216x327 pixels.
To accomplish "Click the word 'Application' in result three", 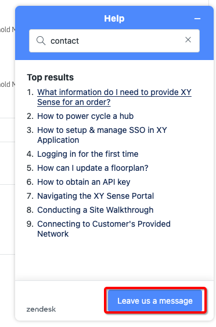I will [x=58, y=140].
